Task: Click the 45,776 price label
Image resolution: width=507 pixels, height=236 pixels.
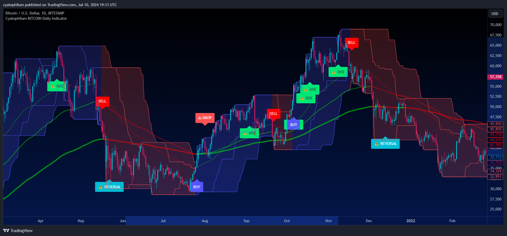Action: 495,135
